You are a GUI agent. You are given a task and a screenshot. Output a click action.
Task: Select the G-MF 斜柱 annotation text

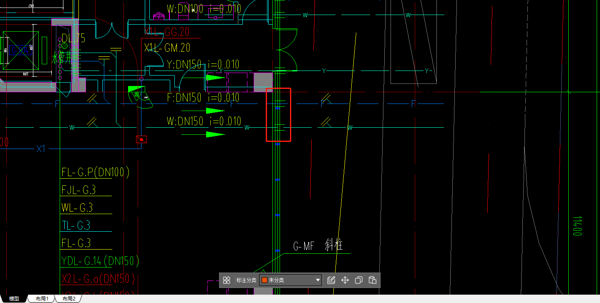click(x=318, y=246)
